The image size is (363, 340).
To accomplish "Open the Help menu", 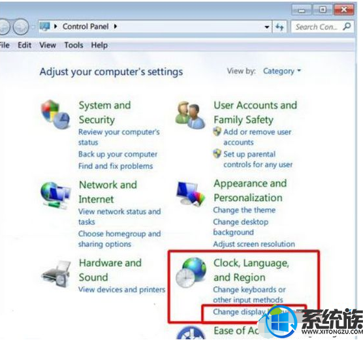I will click(99, 45).
